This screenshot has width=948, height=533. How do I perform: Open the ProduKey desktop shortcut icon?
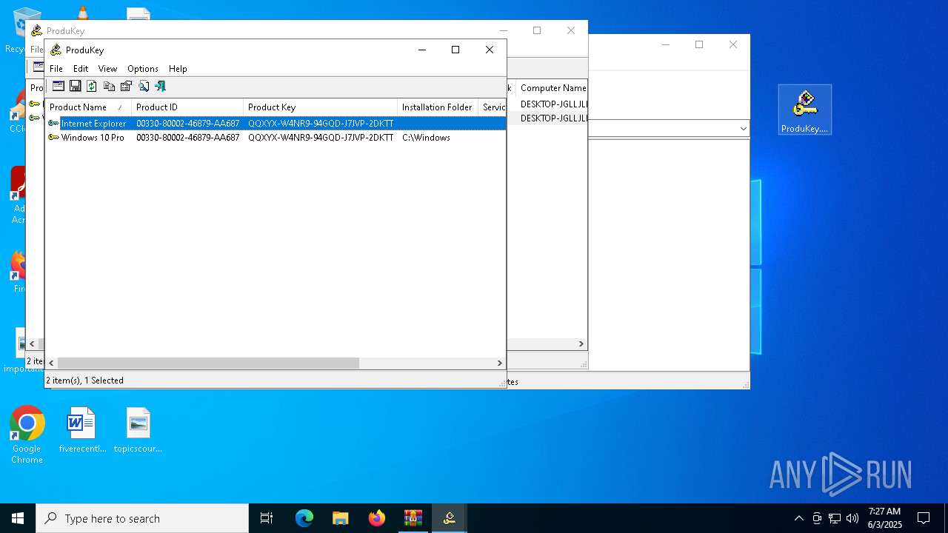pos(805,110)
